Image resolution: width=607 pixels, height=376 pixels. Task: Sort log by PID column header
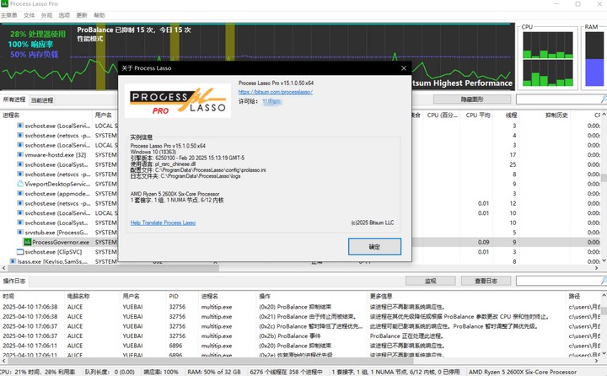[182, 296]
